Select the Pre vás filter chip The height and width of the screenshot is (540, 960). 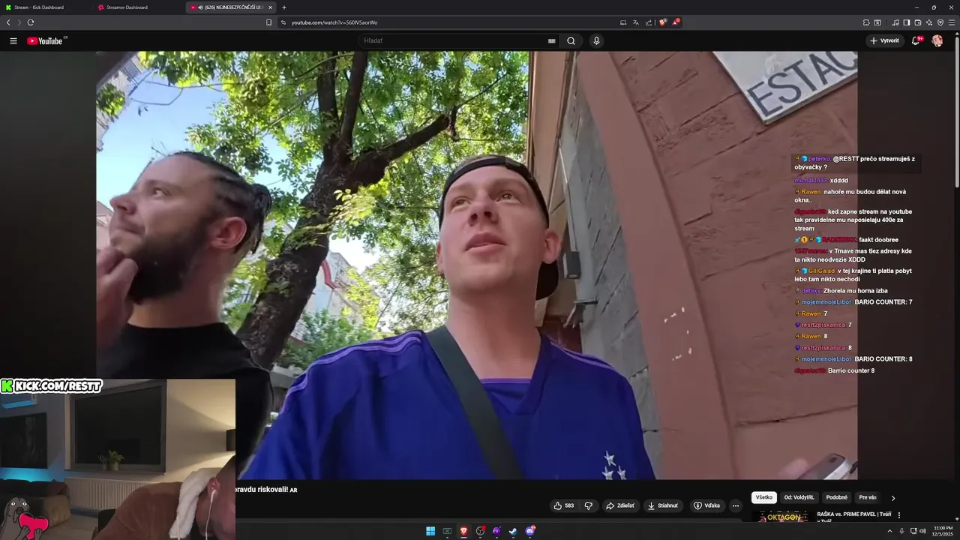868,497
